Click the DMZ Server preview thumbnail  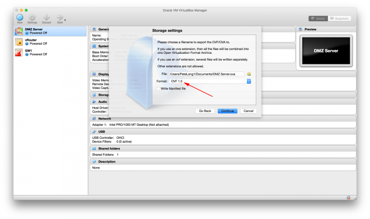[x=326, y=51]
